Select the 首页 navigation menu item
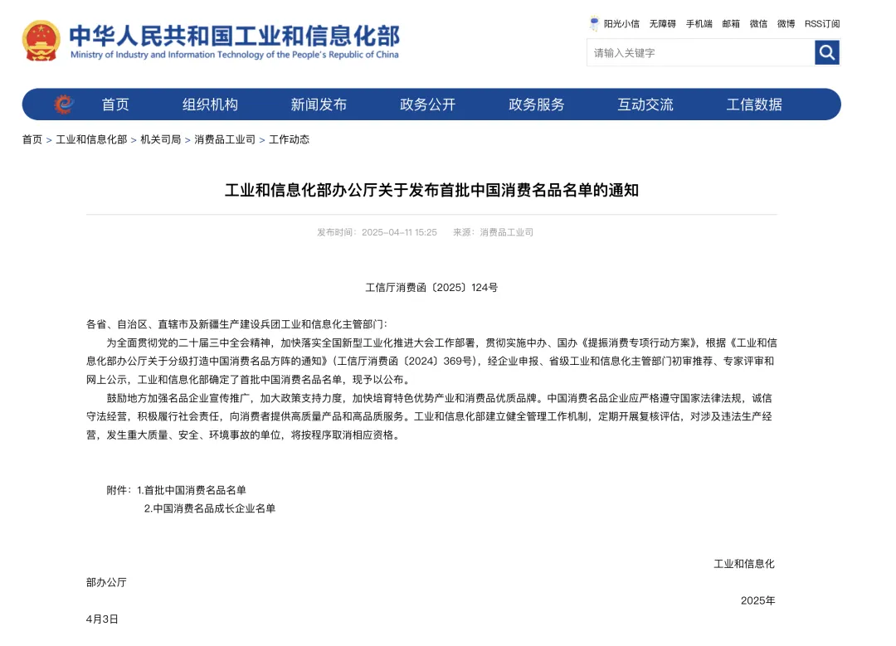 pos(114,104)
